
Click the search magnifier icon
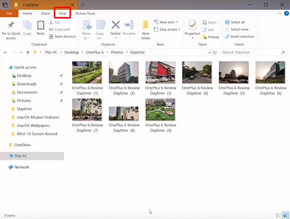(x=283, y=53)
